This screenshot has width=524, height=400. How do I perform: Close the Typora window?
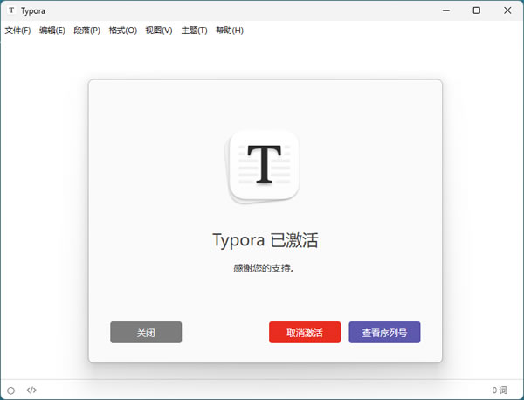[507, 10]
